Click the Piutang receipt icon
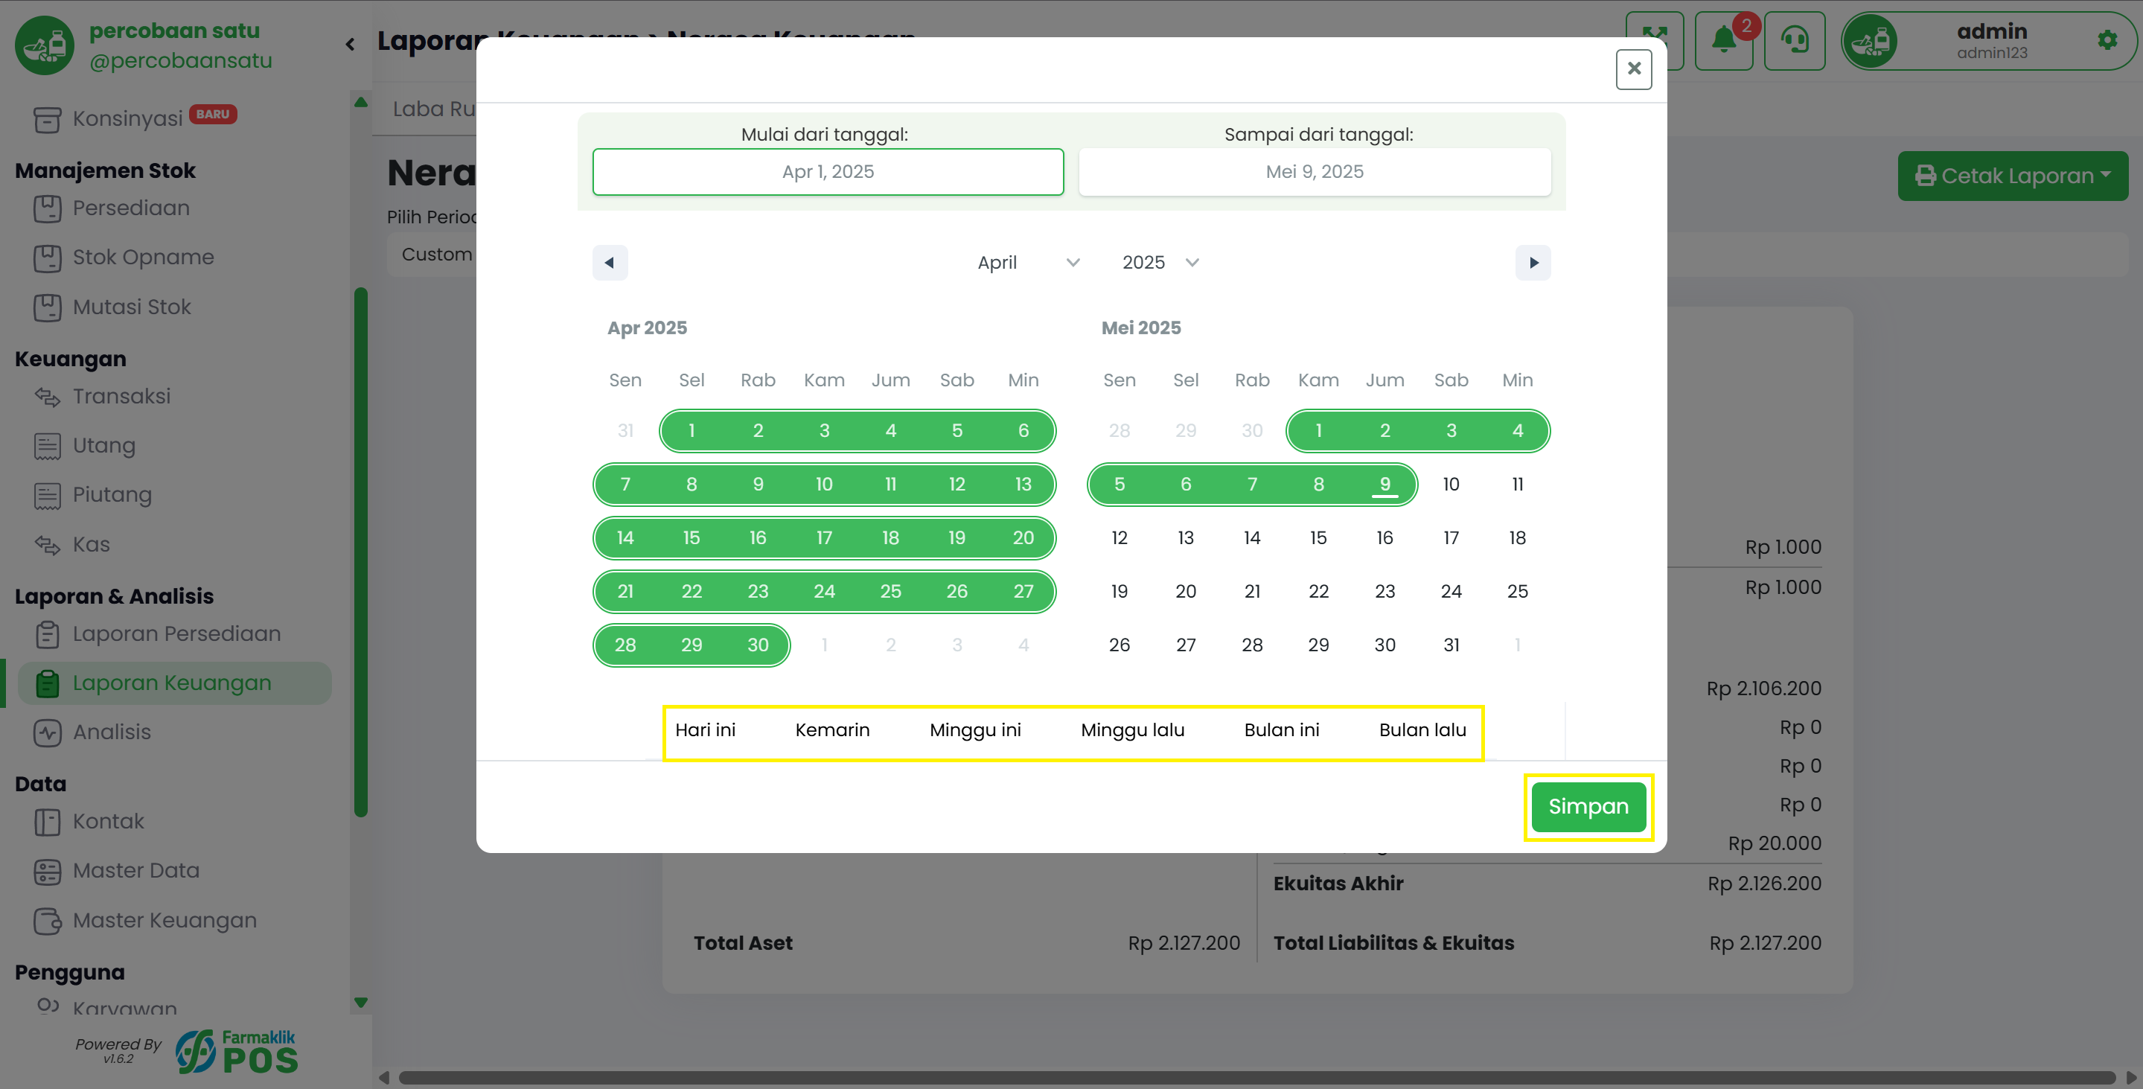 tap(47, 495)
